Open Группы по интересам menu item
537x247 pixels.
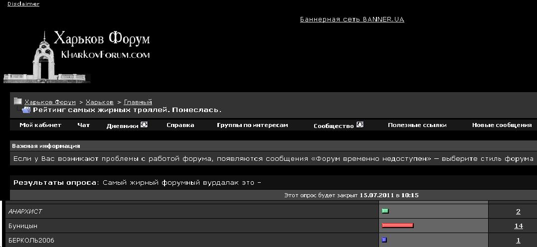point(252,125)
